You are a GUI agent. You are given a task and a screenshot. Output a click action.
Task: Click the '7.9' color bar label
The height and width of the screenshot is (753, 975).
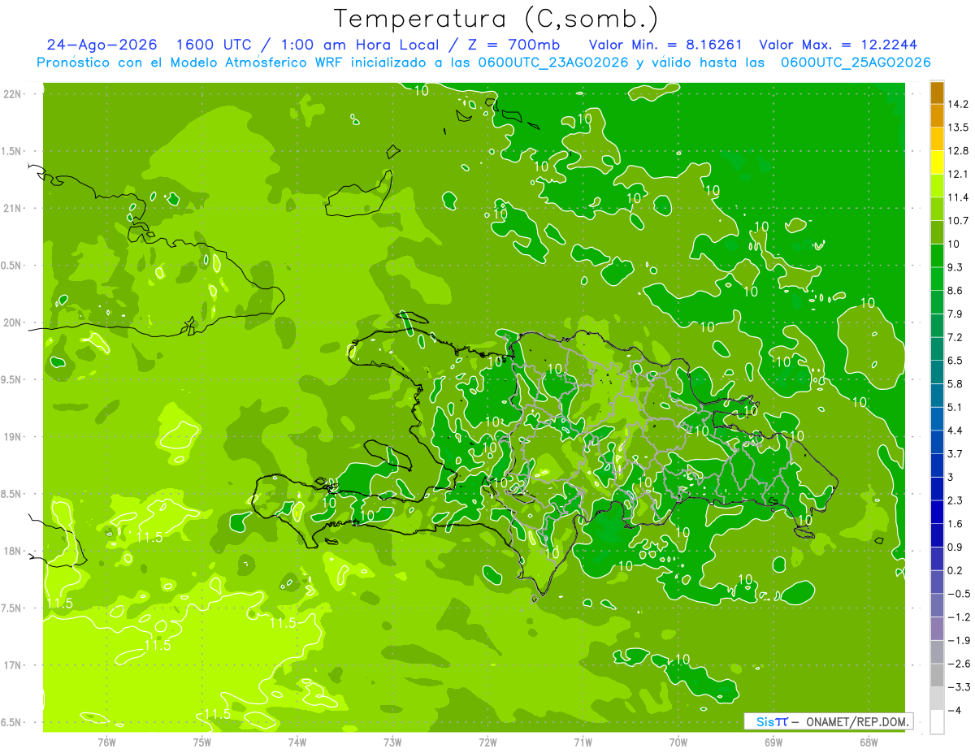click(955, 314)
